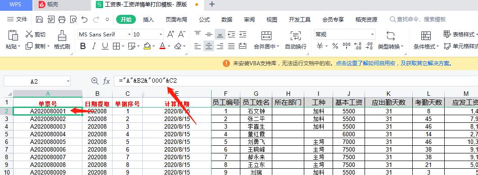Viewport: 478px width, 175px height.
Task: Click the justify alignment icon
Action: (231, 46)
